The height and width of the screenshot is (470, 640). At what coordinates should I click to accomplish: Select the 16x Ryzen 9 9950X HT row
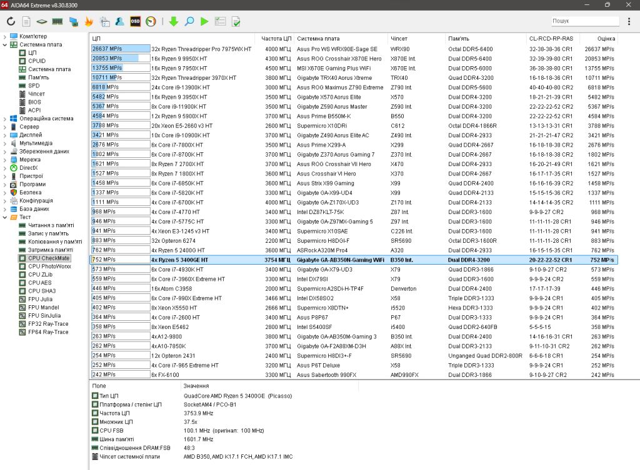[x=354, y=59]
